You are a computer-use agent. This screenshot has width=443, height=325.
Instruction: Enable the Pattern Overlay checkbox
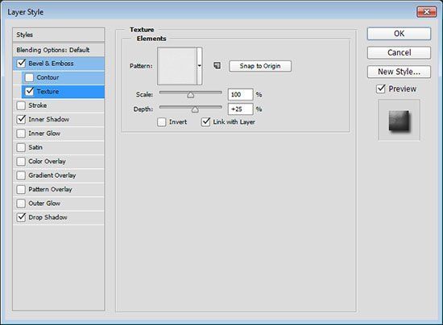[21, 189]
